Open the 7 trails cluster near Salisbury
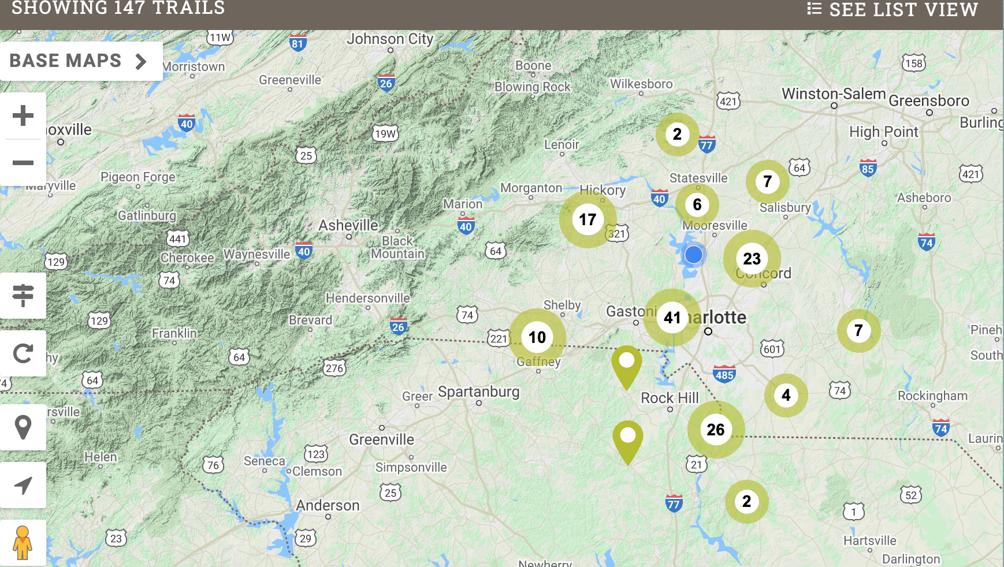The width and height of the screenshot is (1004, 567). point(768,182)
